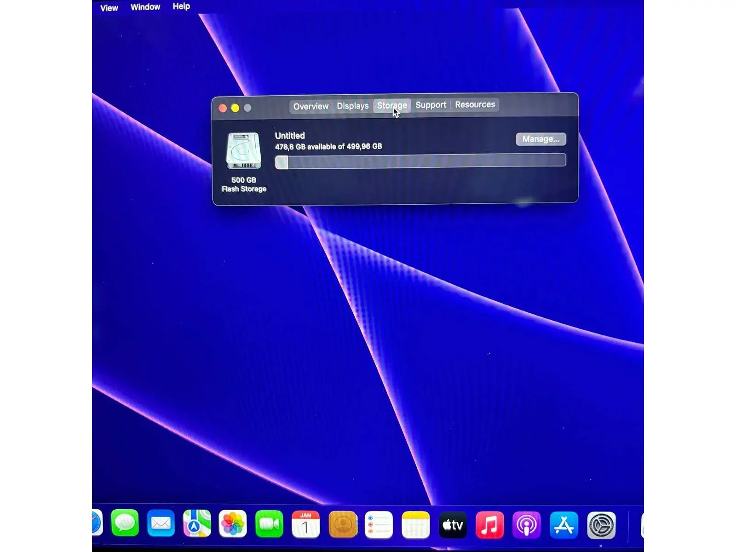Image resolution: width=736 pixels, height=552 pixels.
Task: Launch FaceTime from the Dock
Action: pos(269,523)
